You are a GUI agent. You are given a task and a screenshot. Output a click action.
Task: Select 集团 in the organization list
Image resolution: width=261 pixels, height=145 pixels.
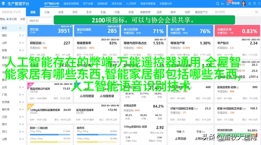12,28
